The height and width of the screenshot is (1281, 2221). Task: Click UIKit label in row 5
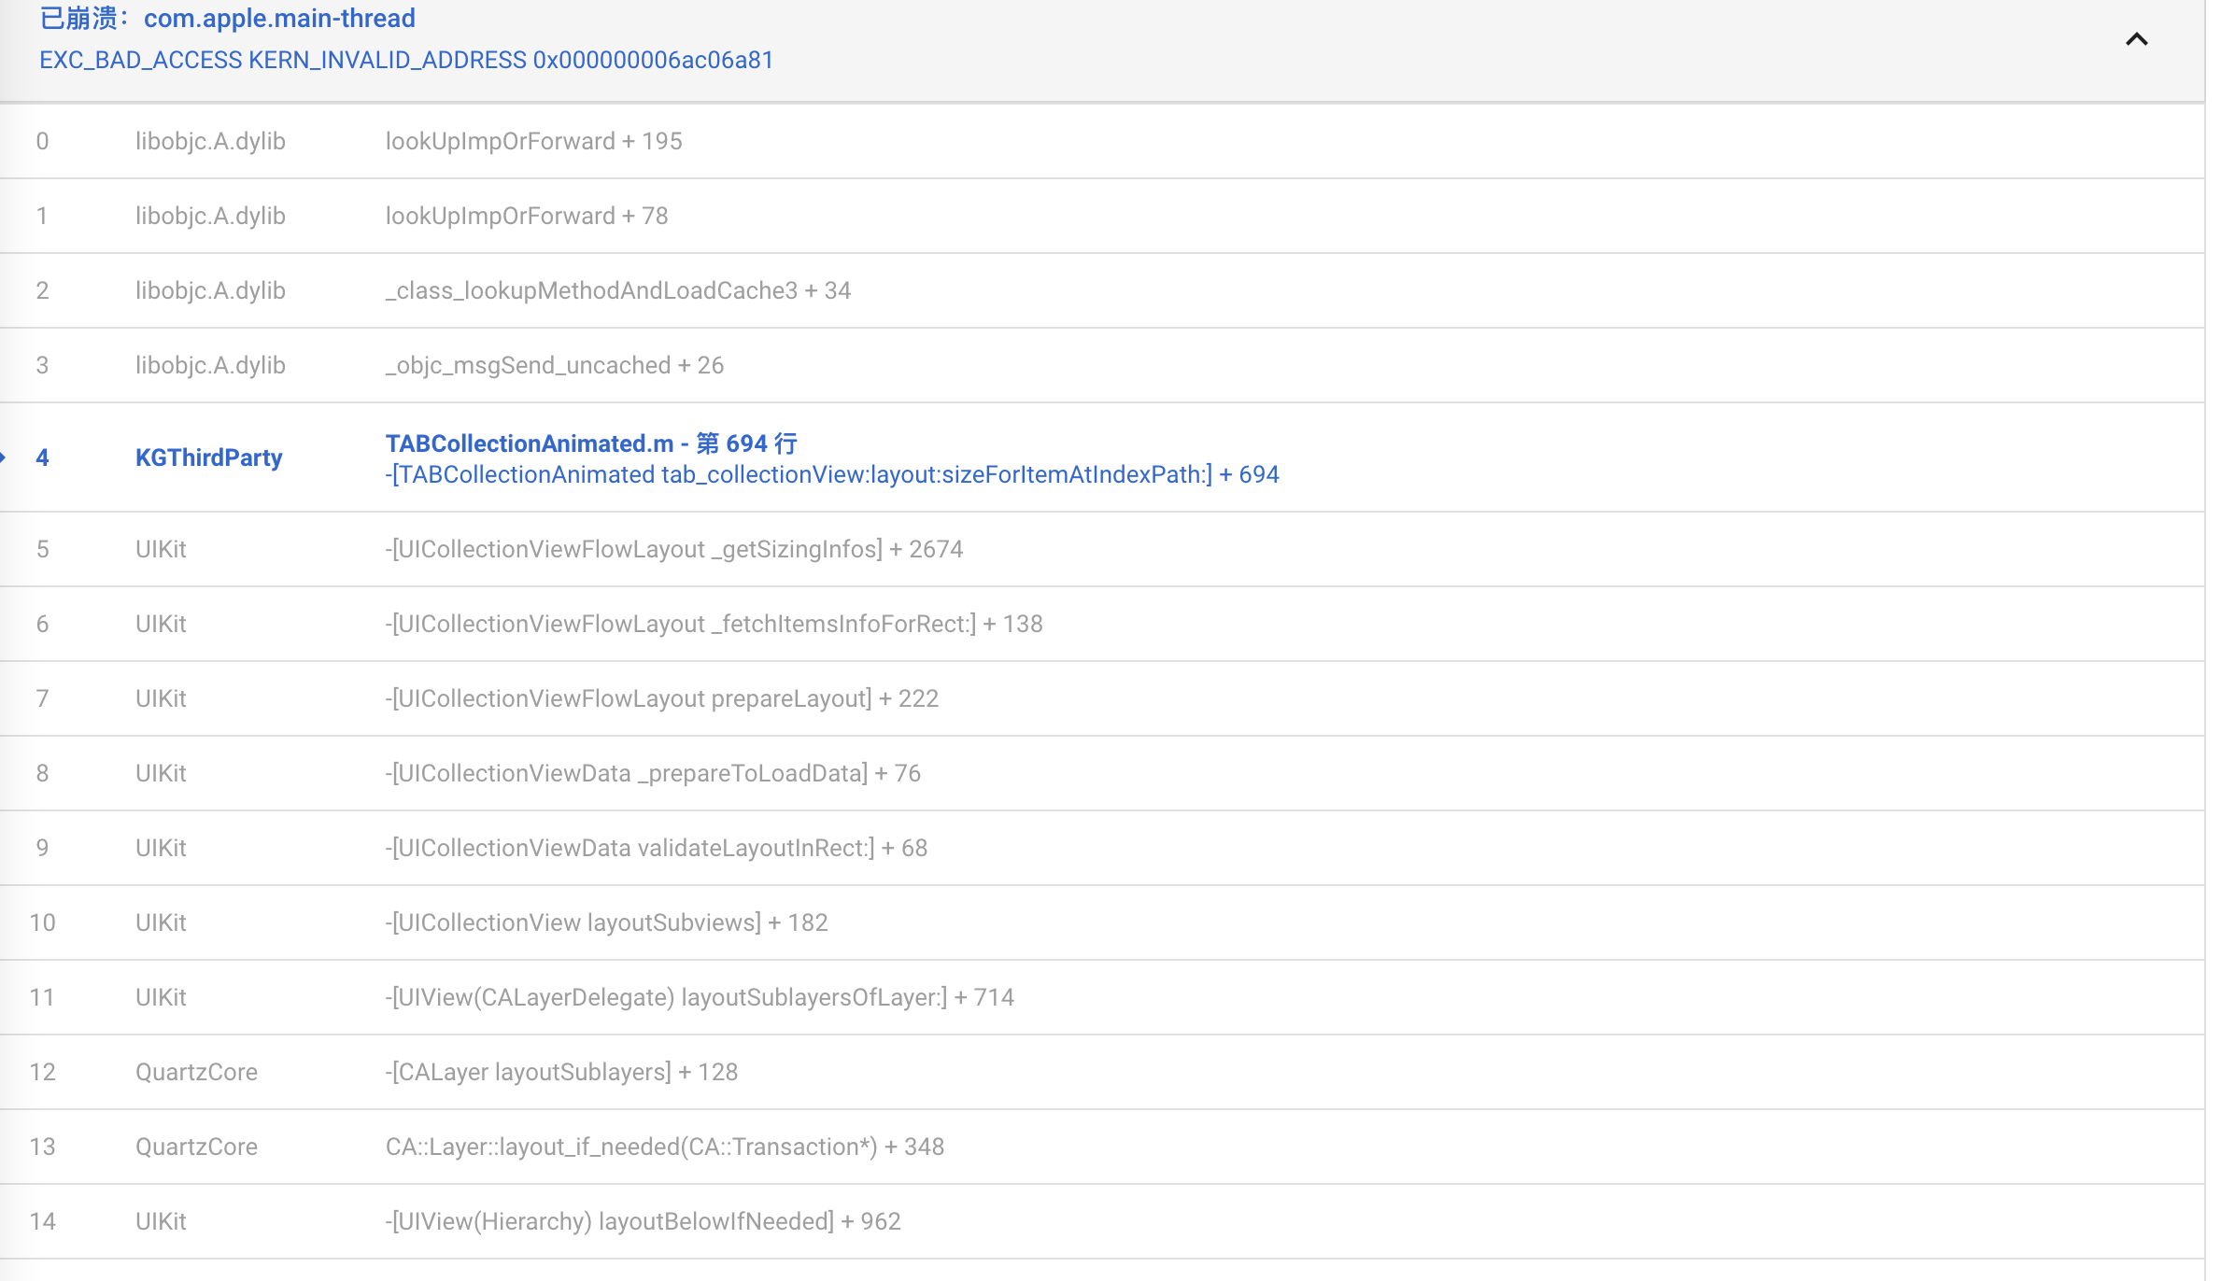tap(161, 549)
